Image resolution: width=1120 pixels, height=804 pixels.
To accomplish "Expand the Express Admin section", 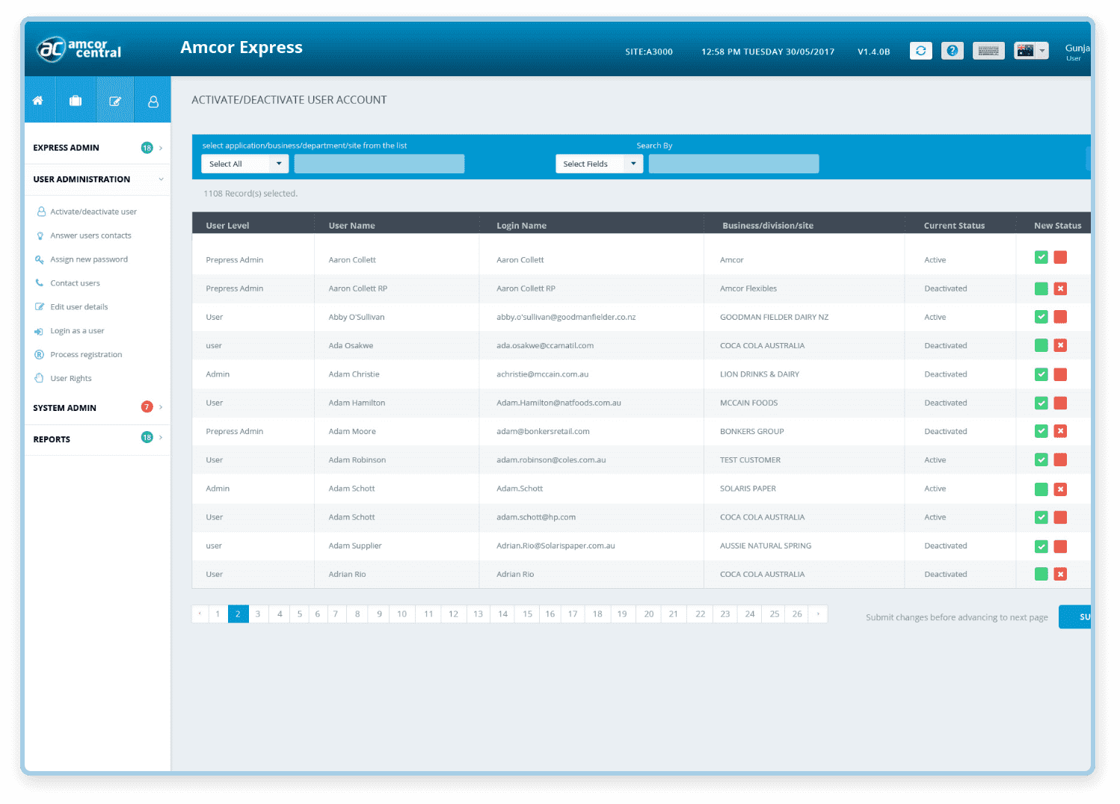I will (x=161, y=148).
